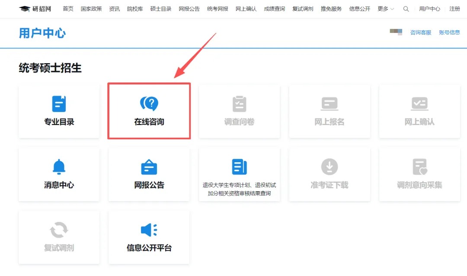467x276 pixels.
Task: Select 统考网报 in the navigation bar
Action: 217,9
